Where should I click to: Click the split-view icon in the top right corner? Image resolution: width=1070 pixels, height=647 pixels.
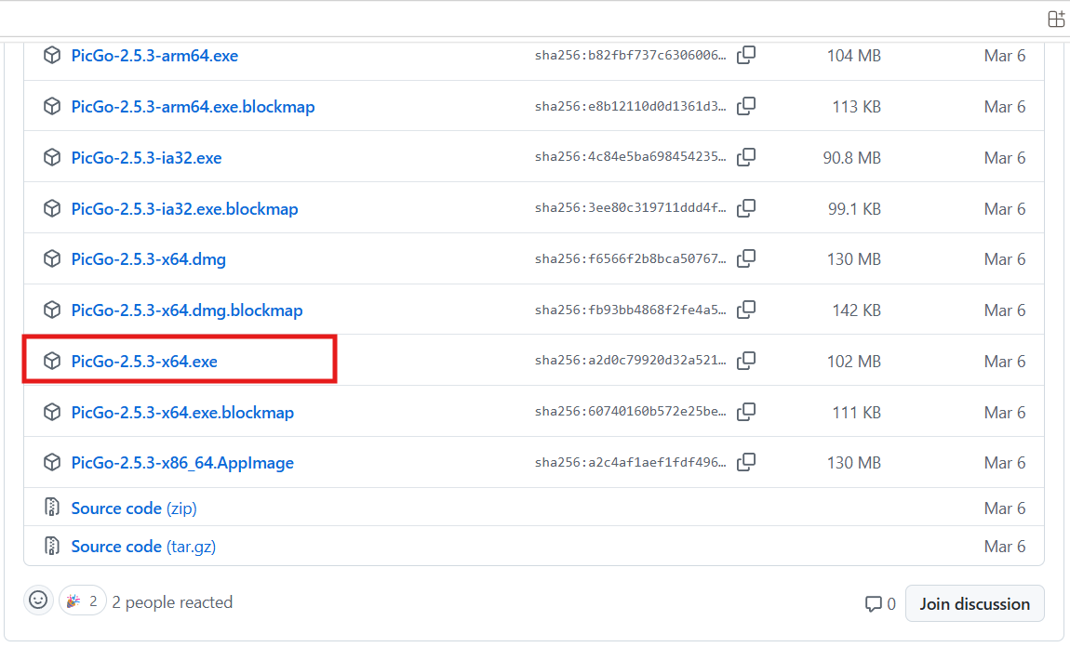click(1056, 20)
